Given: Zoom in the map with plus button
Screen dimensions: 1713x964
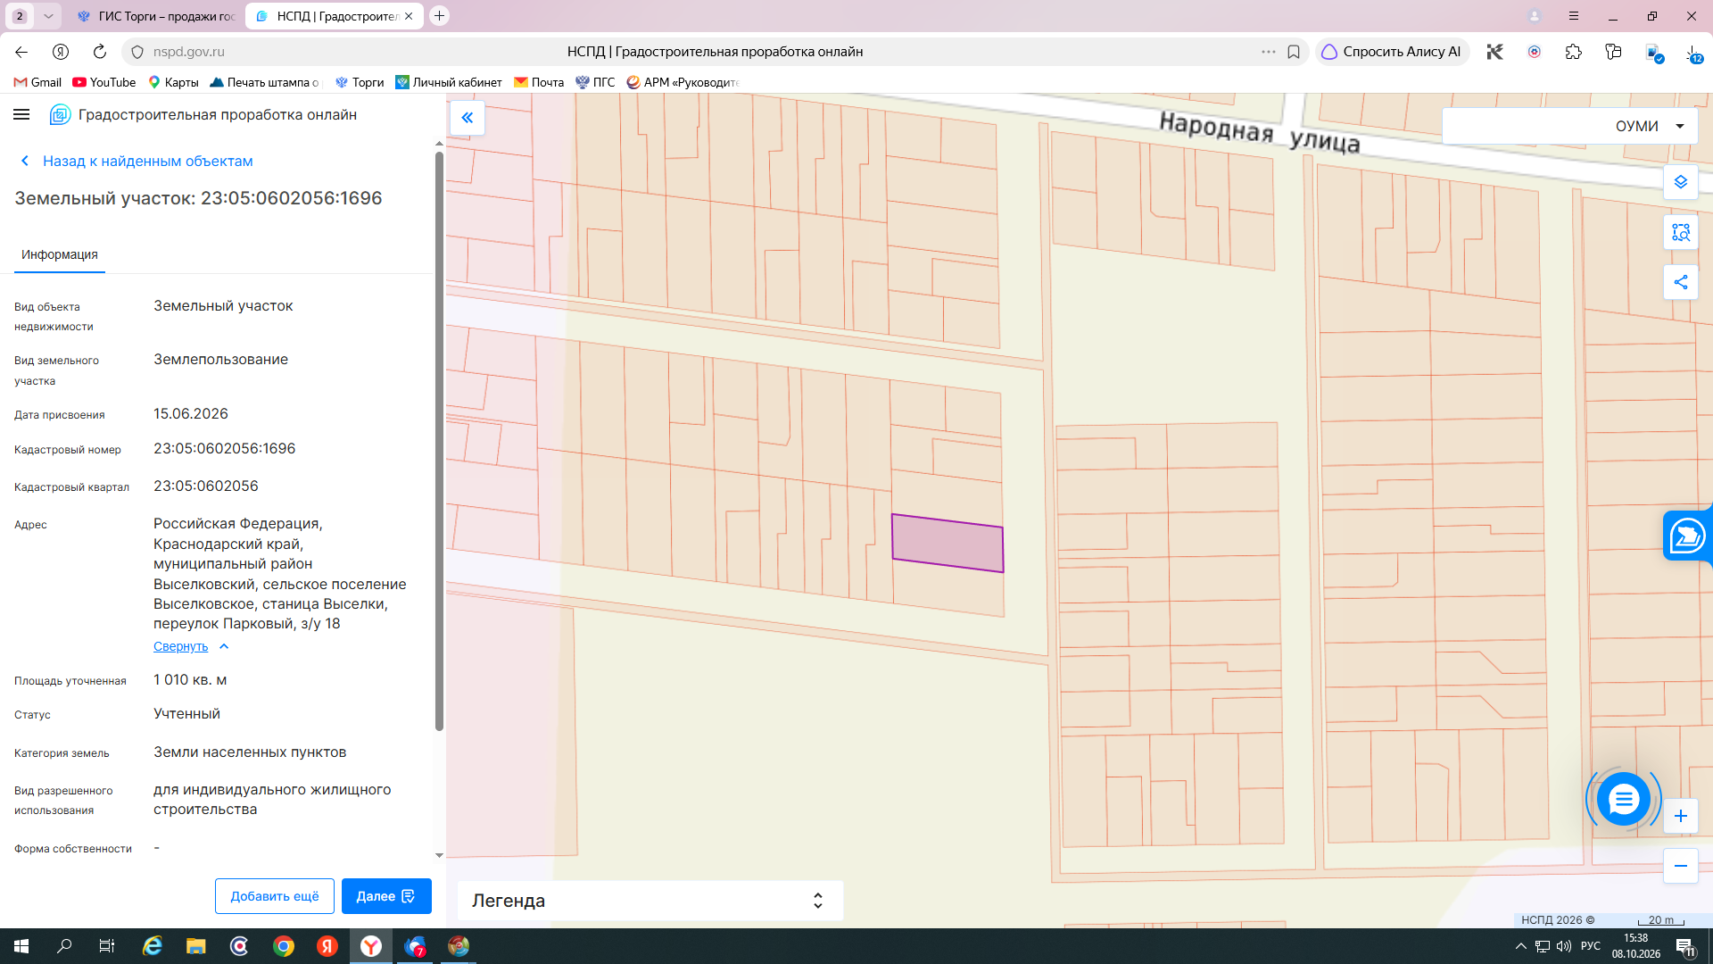Looking at the screenshot, I should click(x=1680, y=816).
